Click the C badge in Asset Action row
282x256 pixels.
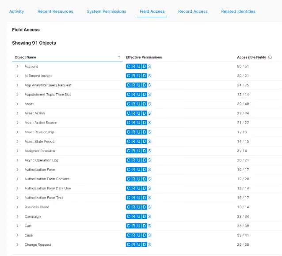(129, 113)
